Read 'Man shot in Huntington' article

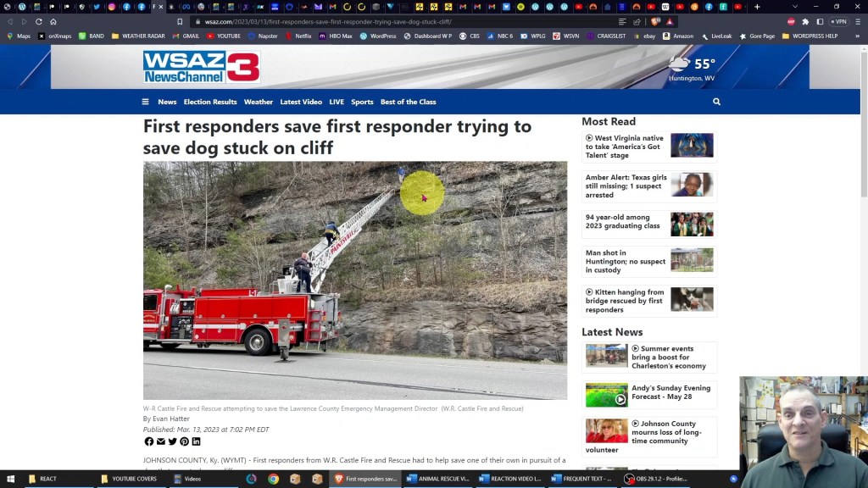point(625,261)
